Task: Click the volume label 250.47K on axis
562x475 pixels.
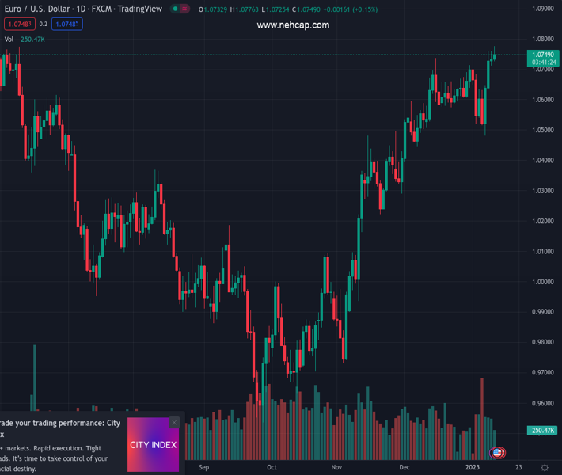Action: [542, 431]
